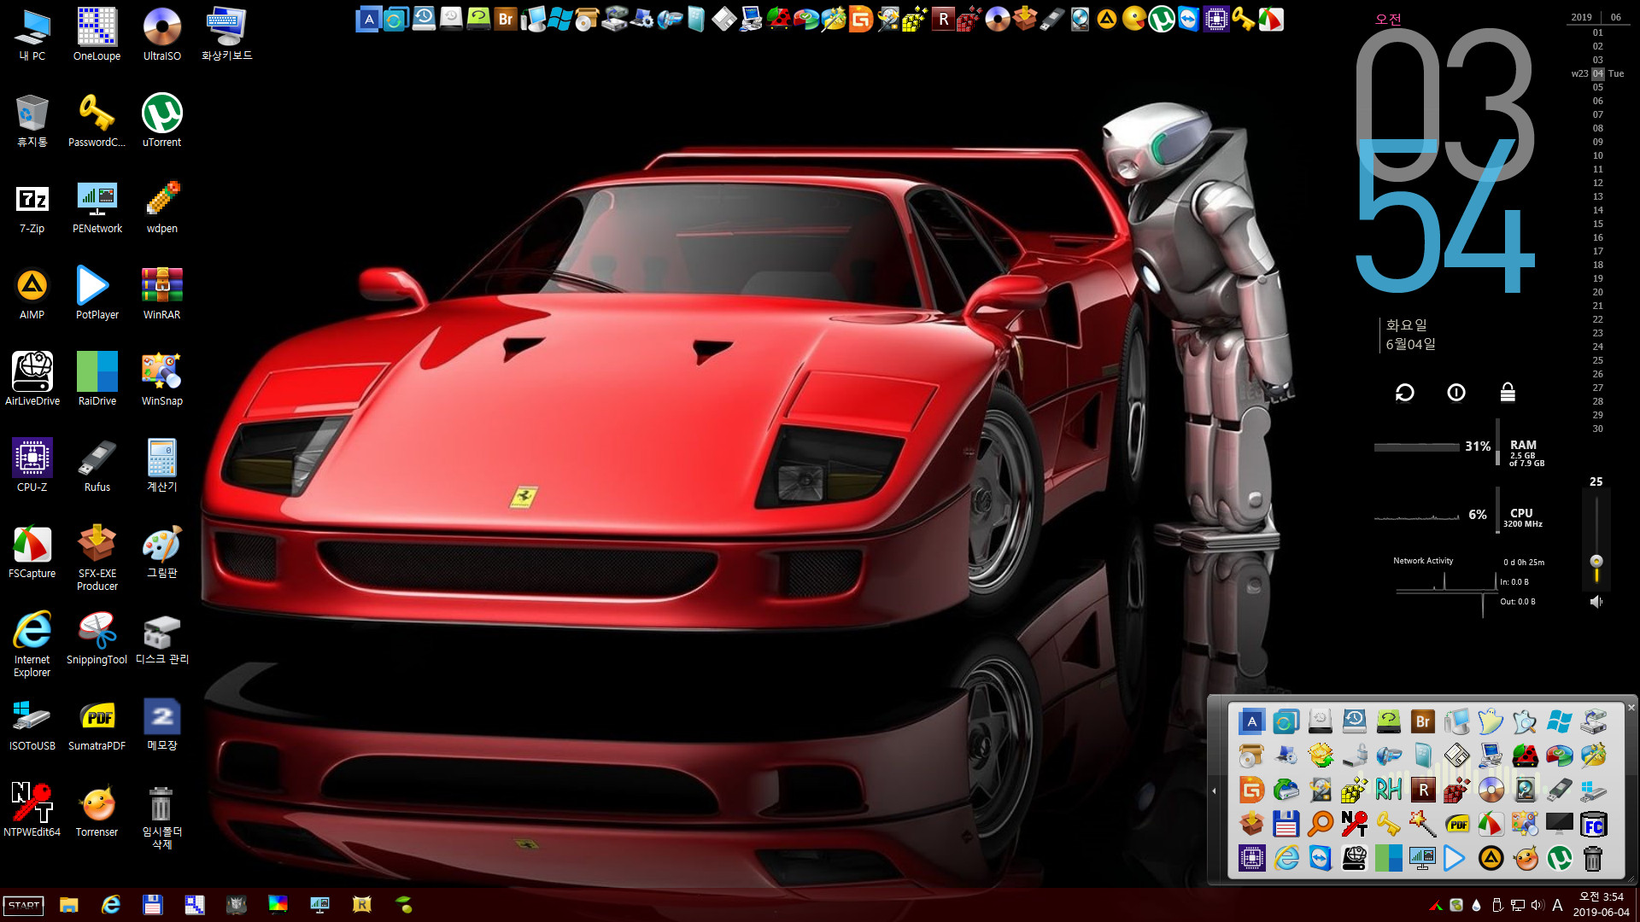
Task: Collapse the launcher panel with left arrow
Action: [1214, 791]
